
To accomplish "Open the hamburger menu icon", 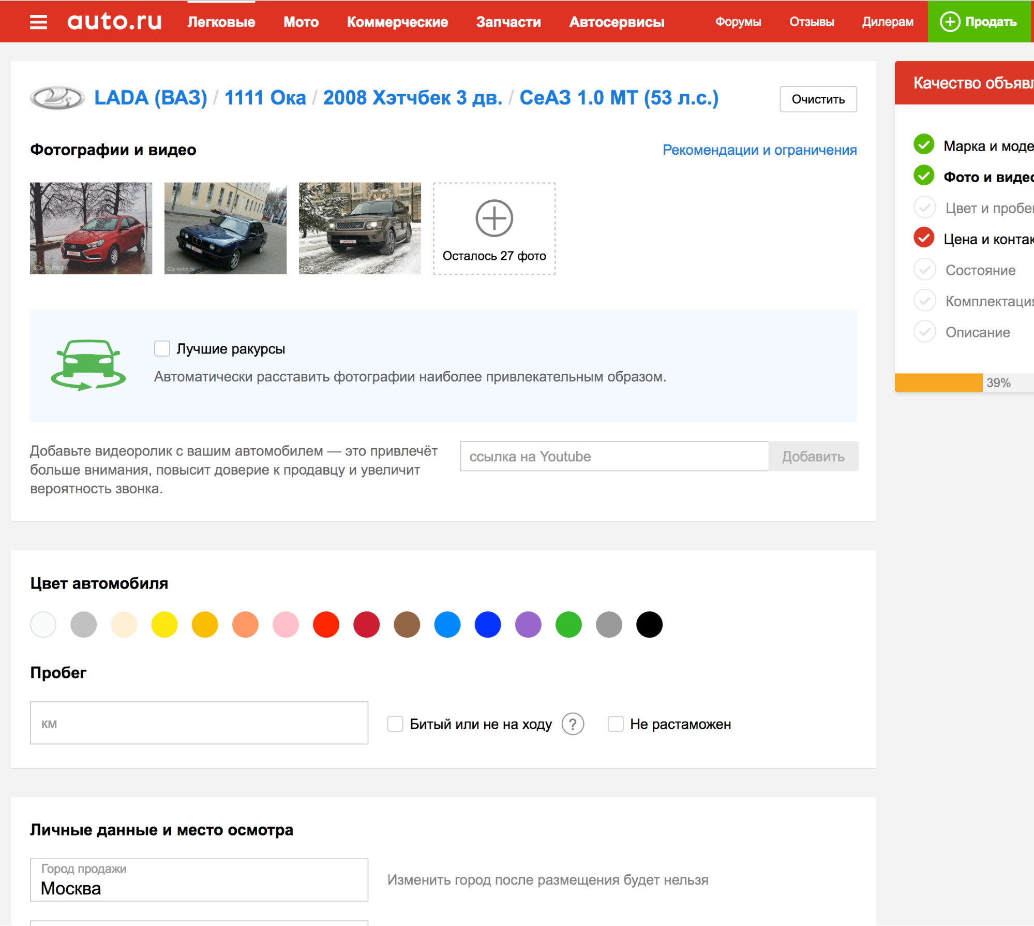I will [x=38, y=22].
